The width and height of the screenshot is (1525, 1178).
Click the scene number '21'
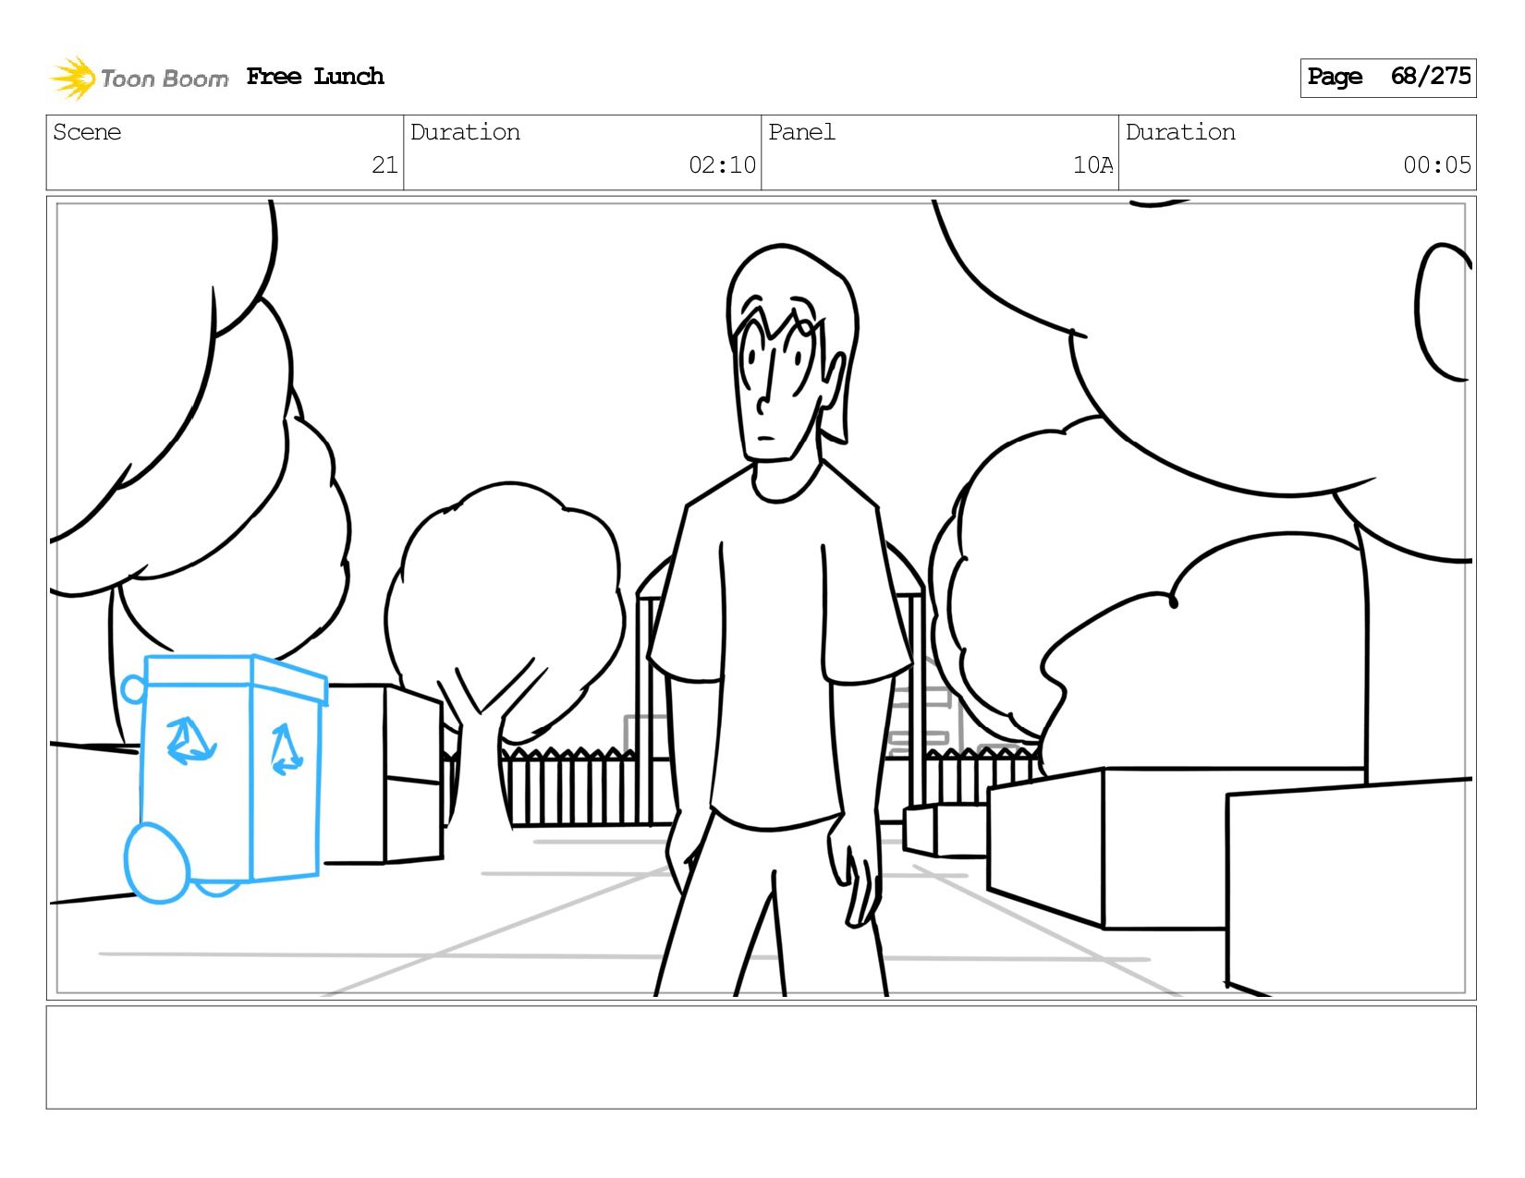pos(384,165)
